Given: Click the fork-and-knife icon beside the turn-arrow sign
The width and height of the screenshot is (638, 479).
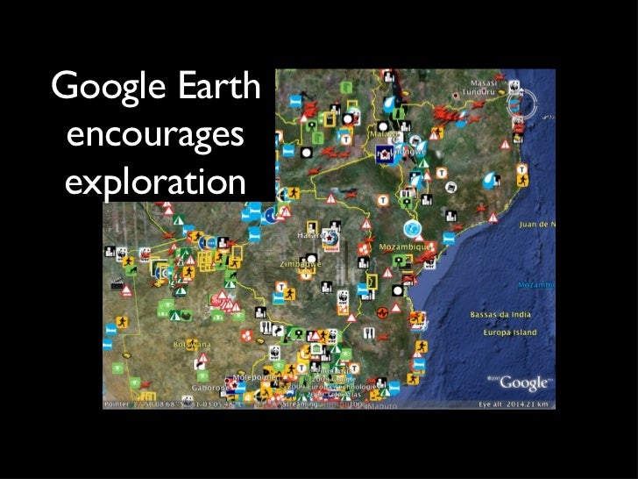Looking at the screenshot, I should coord(266,326).
